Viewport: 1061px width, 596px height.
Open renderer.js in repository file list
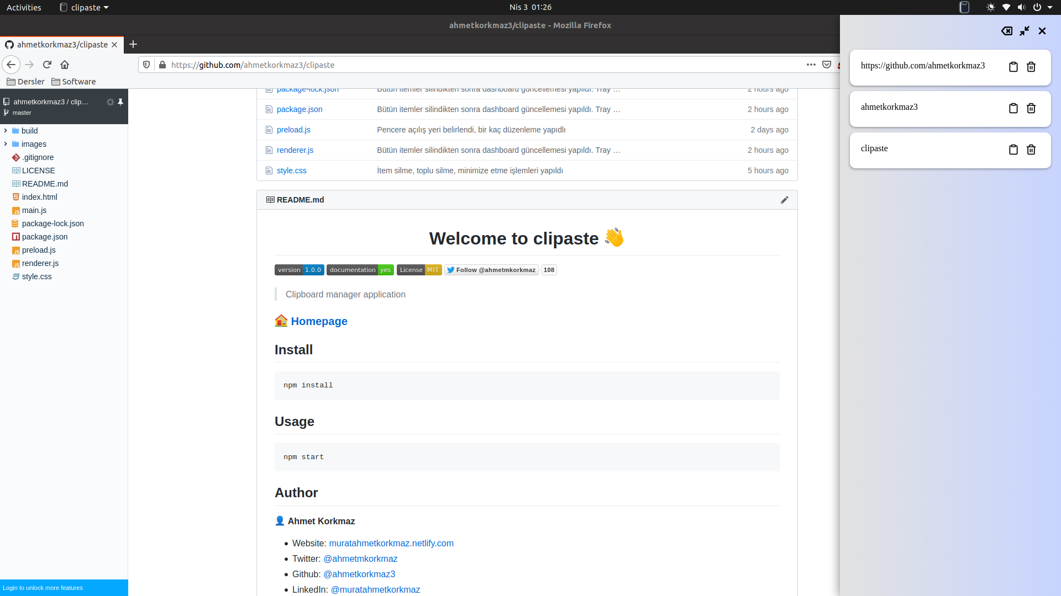pos(295,150)
